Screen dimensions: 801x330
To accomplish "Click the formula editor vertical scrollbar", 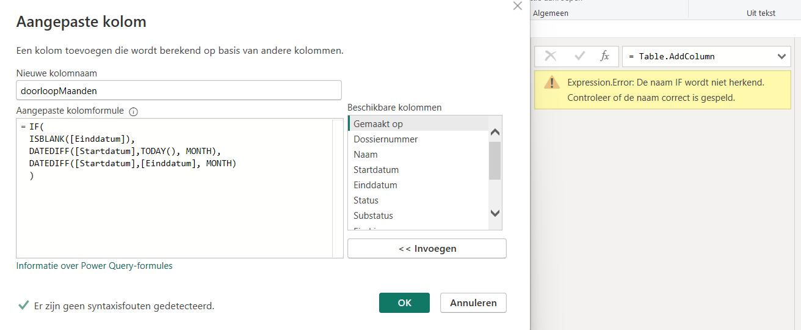I will [x=338, y=188].
